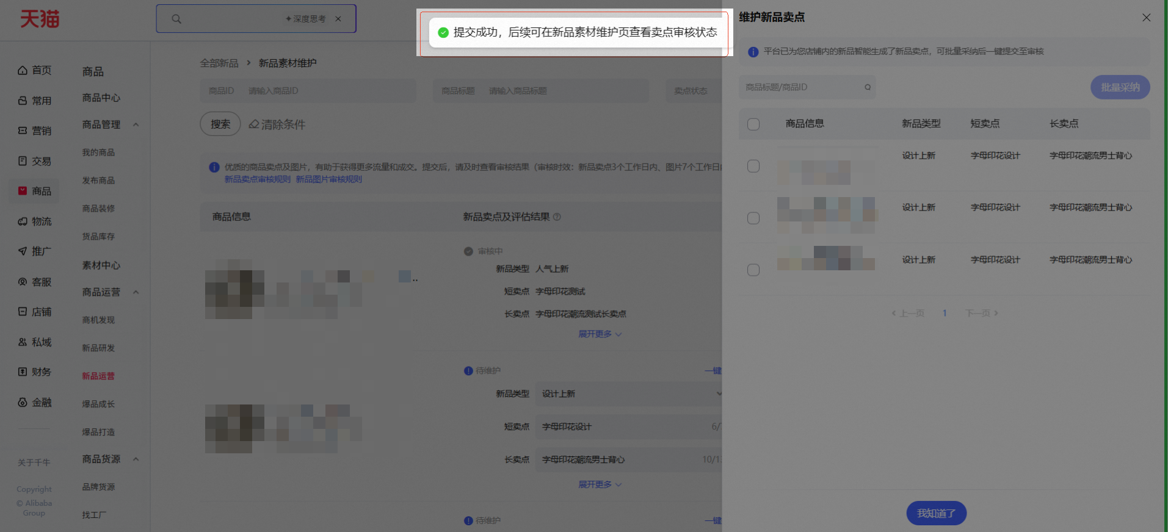1168x532 pixels.
Task: Expand 展开更多 under 审核中 product
Action: pos(600,334)
